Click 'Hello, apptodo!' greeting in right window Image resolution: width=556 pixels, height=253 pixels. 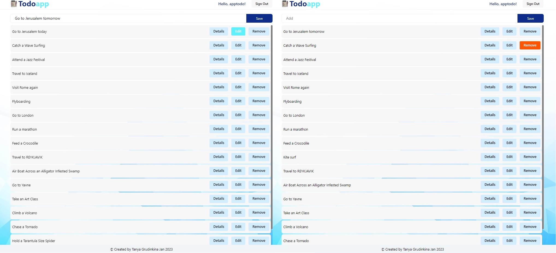tap(503, 4)
